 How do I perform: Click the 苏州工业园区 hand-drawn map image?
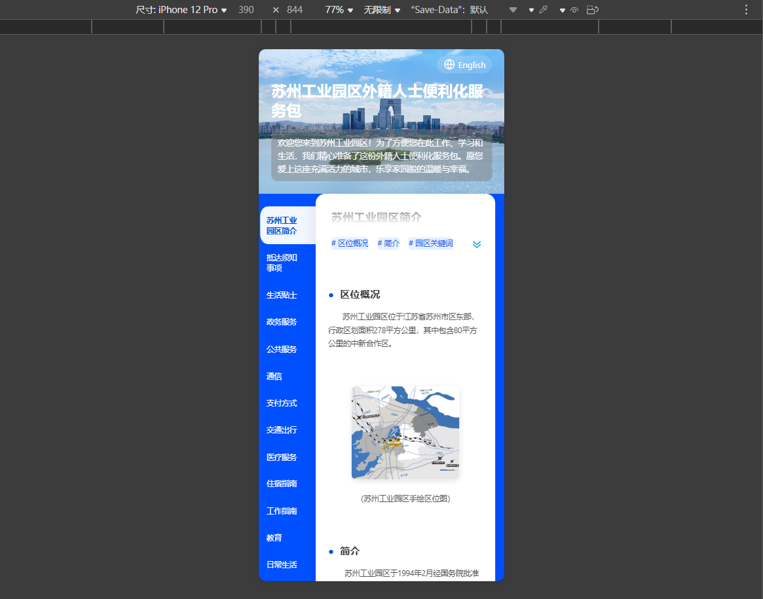(x=405, y=432)
